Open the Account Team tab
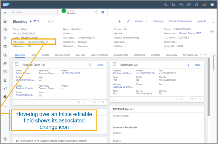 pos(62,55)
